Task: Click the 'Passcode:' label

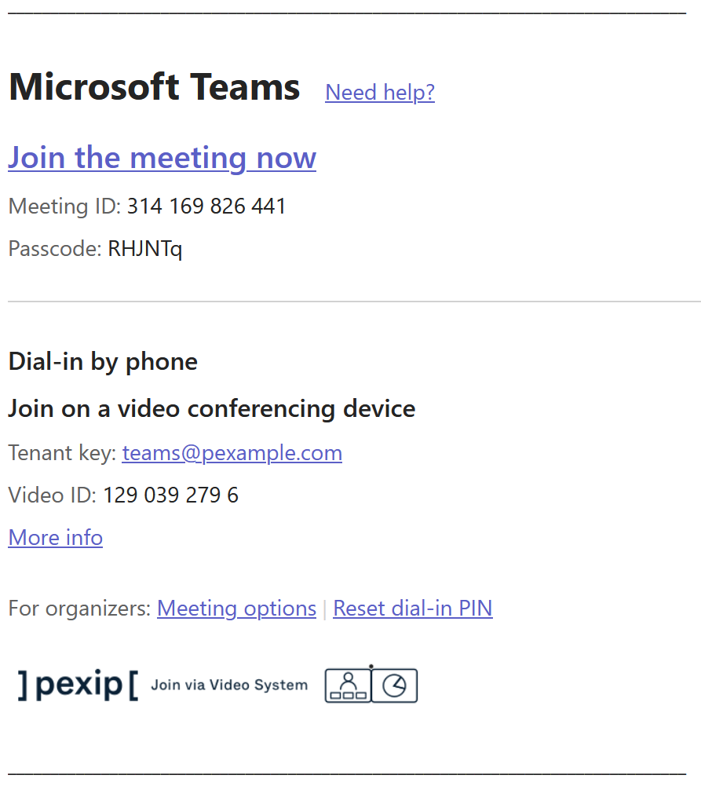Action: [x=55, y=249]
